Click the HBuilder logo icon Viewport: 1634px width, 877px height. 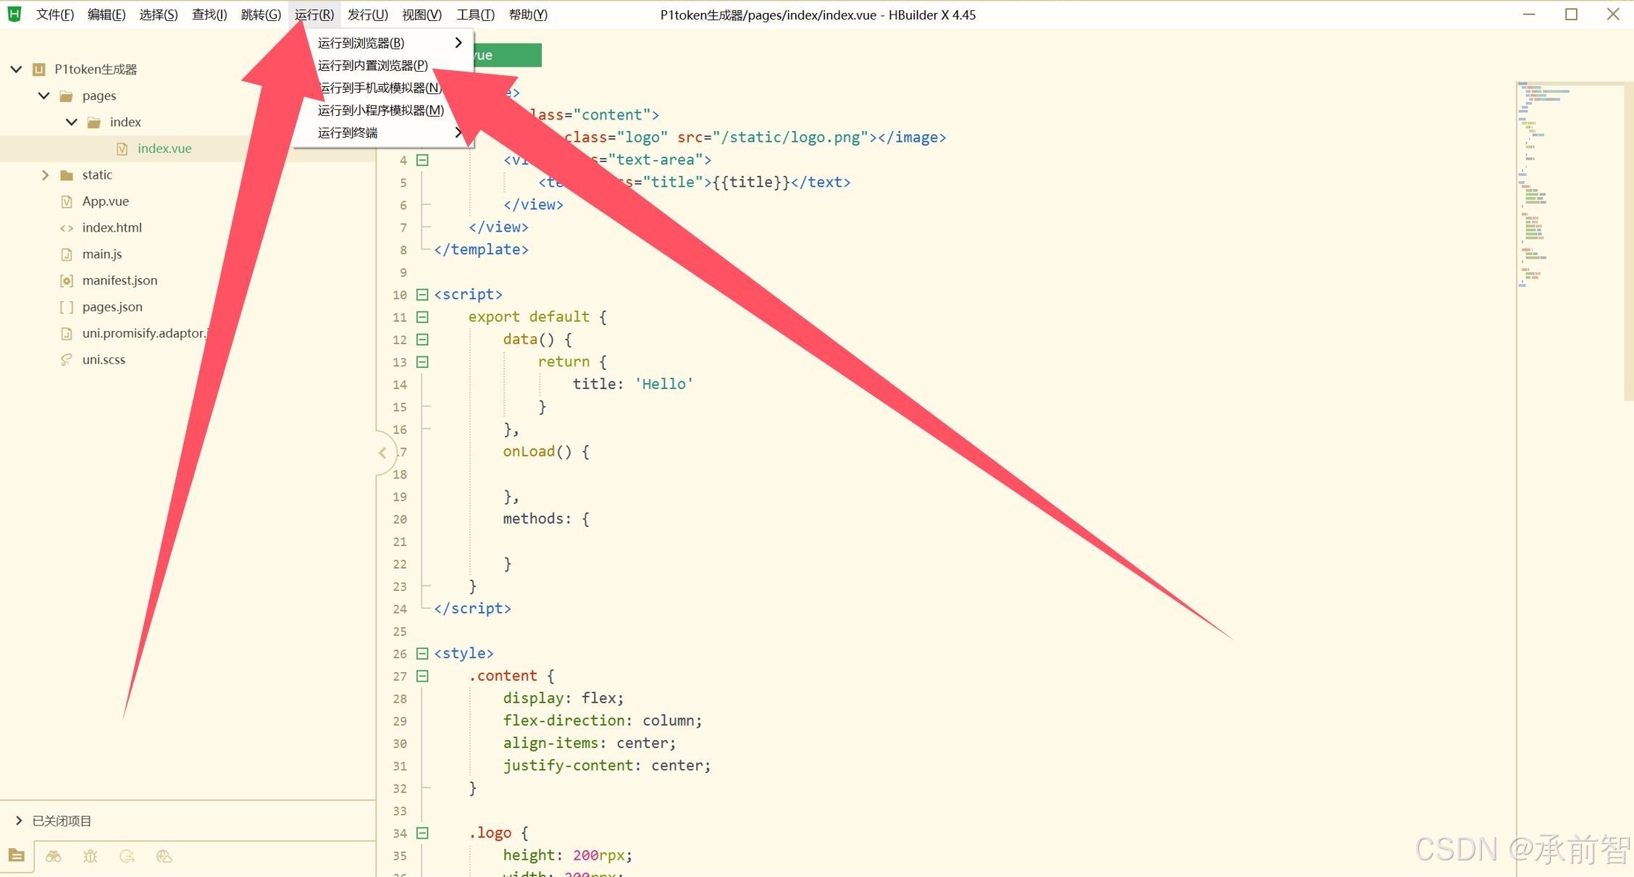tap(14, 14)
